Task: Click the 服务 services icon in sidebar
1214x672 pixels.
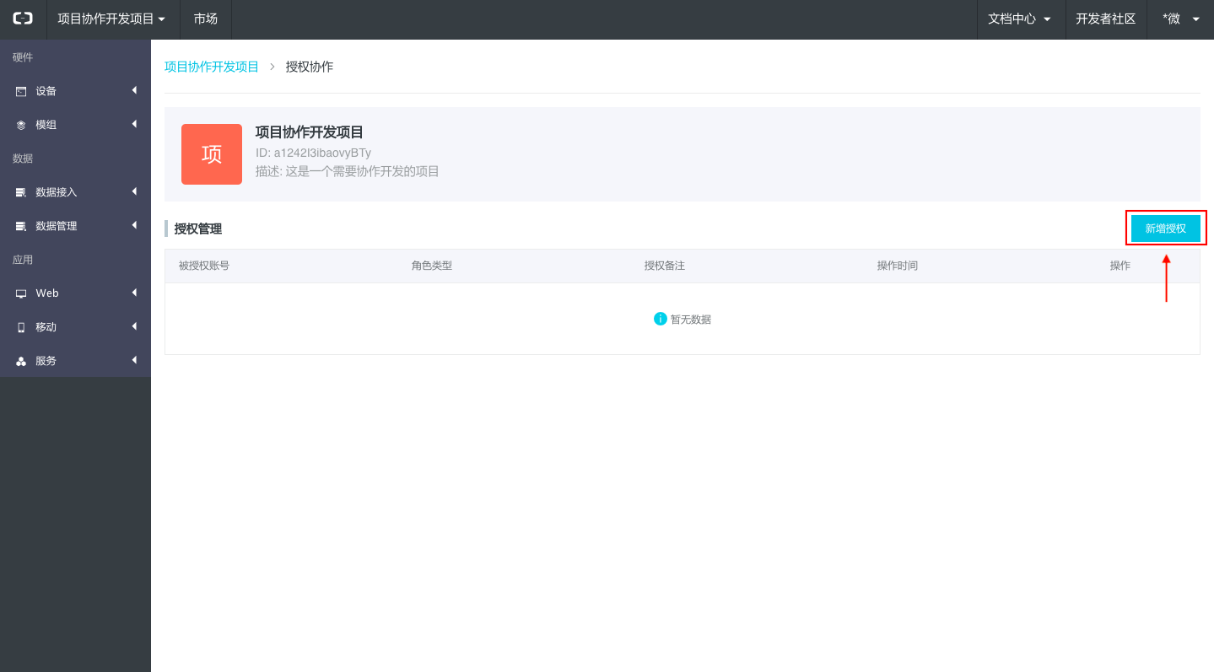Action: 21,361
